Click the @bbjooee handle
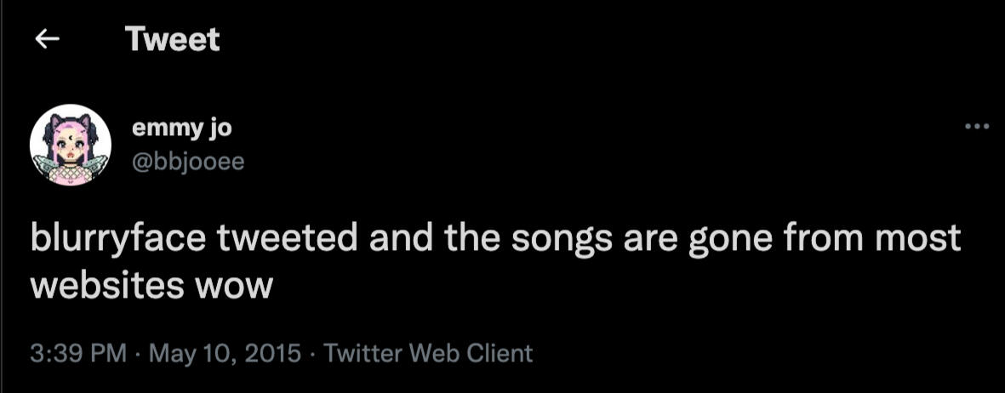The image size is (1005, 393). click(187, 159)
